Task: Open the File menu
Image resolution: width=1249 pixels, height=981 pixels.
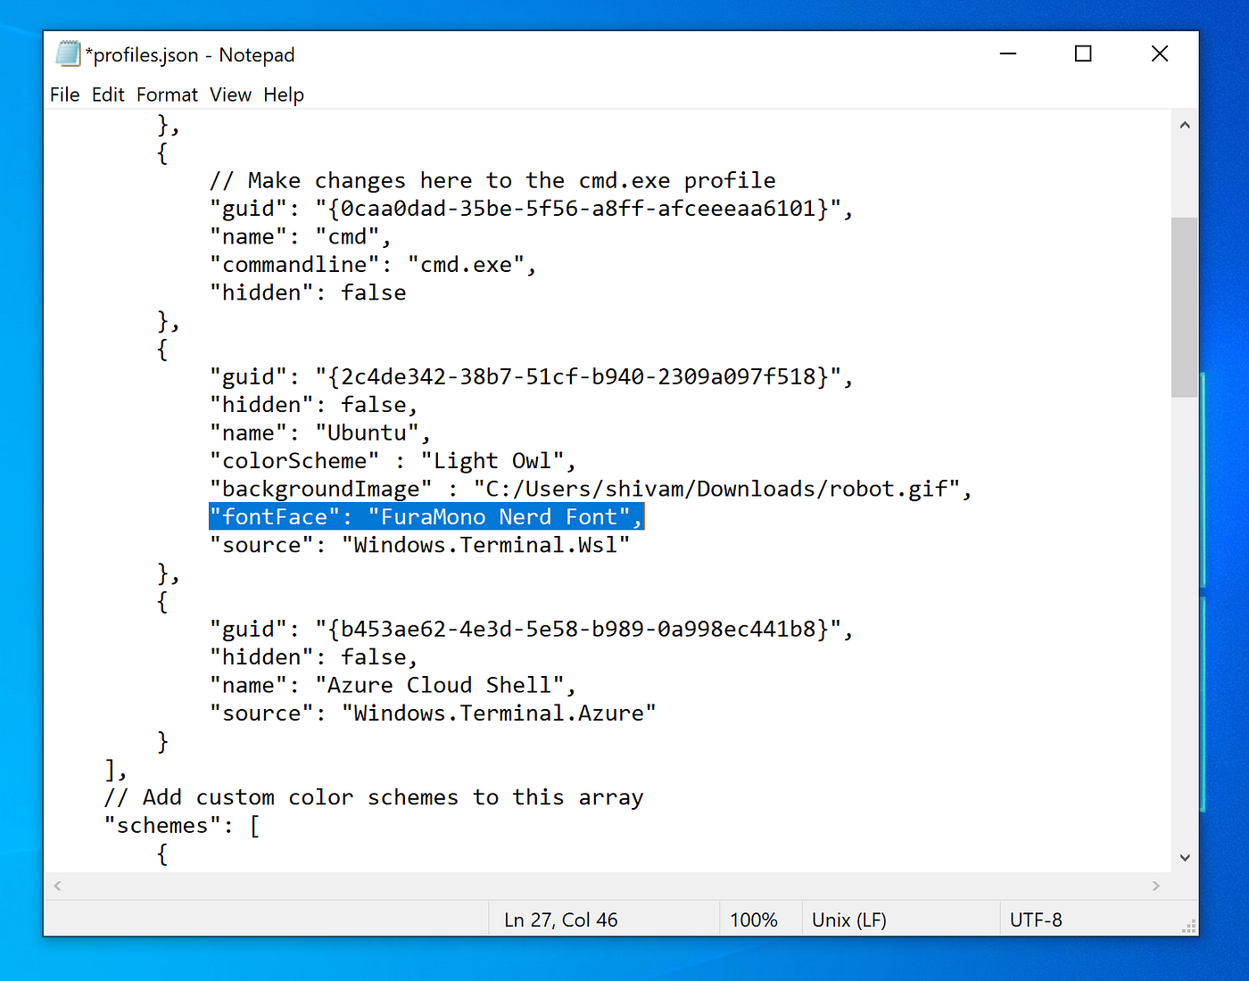Action: [63, 95]
